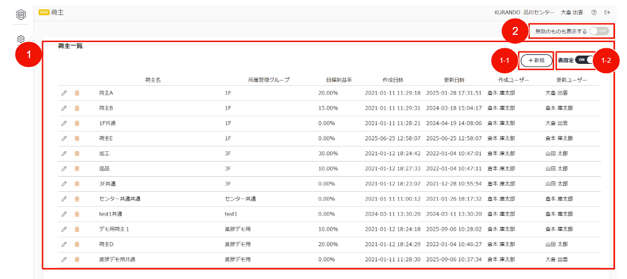Click the app logo in the sidebar
Image resolution: width=627 pixels, height=279 pixels.
point(21,15)
